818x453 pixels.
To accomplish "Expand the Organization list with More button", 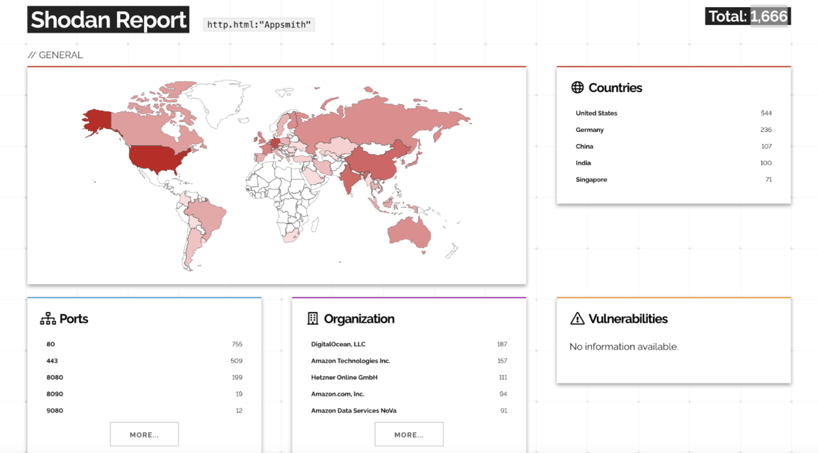I will [409, 435].
